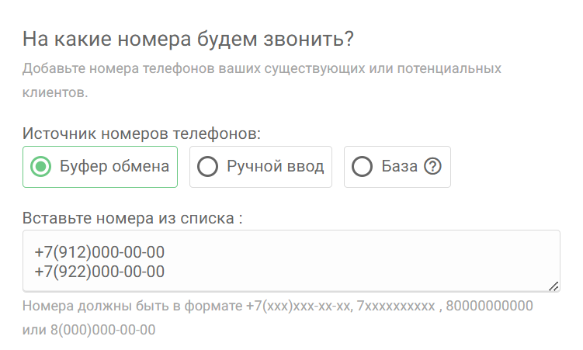Enable the База radio circle

(x=362, y=167)
